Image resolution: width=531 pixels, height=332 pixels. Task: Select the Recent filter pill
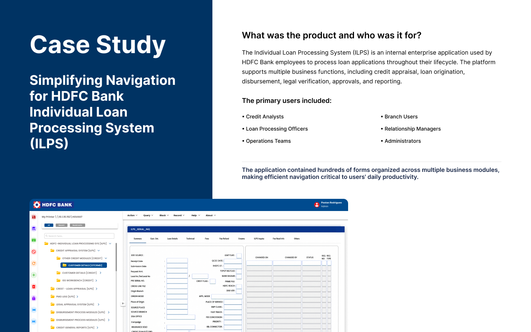(62, 225)
